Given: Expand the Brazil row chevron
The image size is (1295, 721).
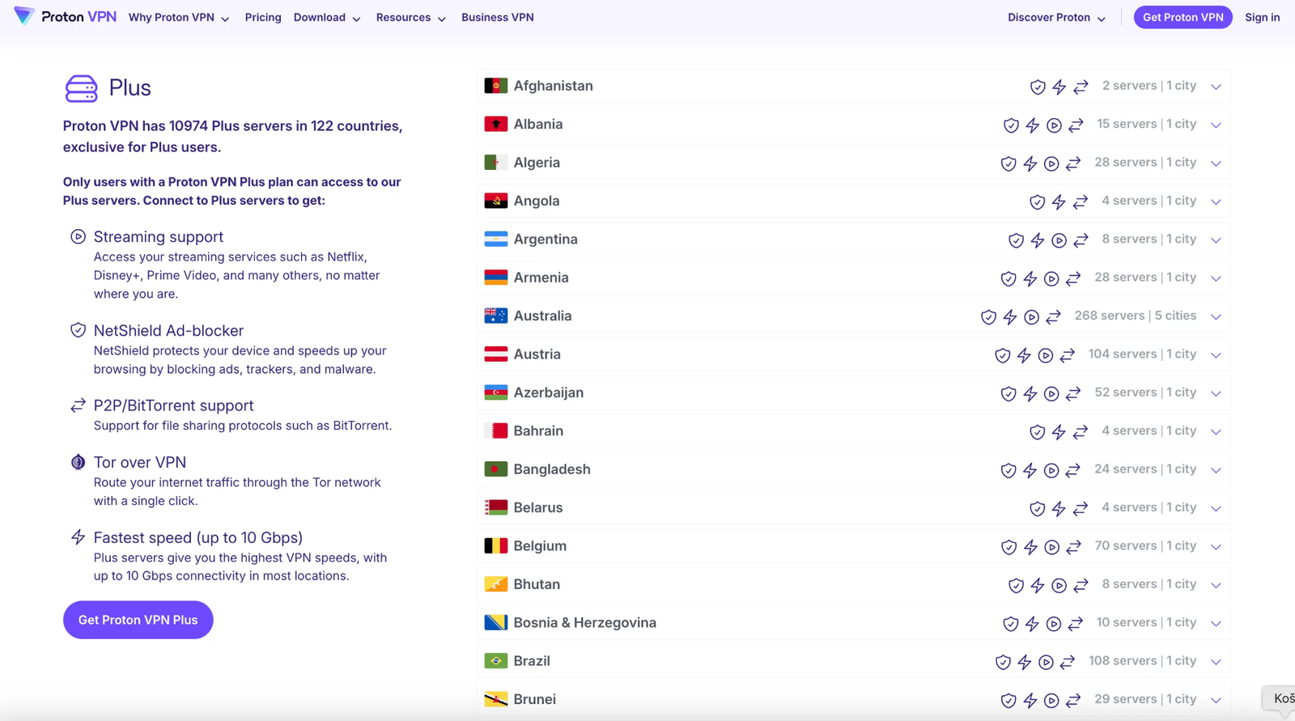Looking at the screenshot, I should [1216, 662].
